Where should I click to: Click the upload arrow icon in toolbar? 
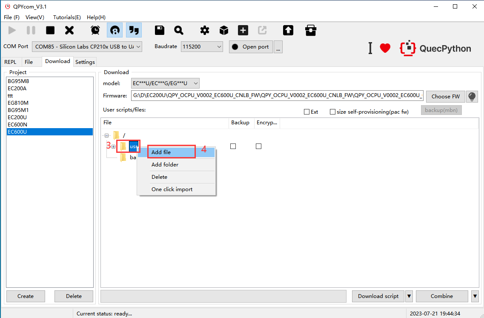pos(288,30)
